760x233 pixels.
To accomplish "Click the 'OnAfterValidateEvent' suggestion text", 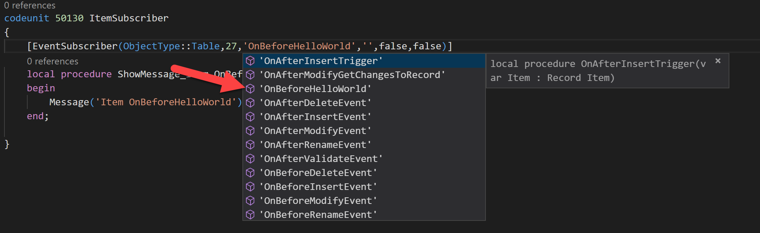I will click(x=321, y=158).
